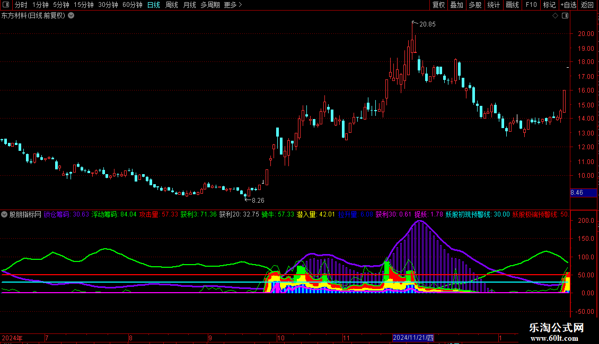Add stock with +自选 button
Viewport: 599px width, 344px height.
point(568,5)
